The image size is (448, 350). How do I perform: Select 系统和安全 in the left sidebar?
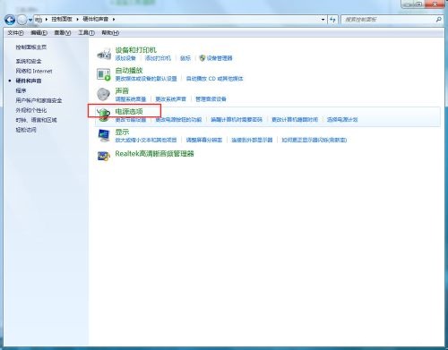(x=29, y=61)
